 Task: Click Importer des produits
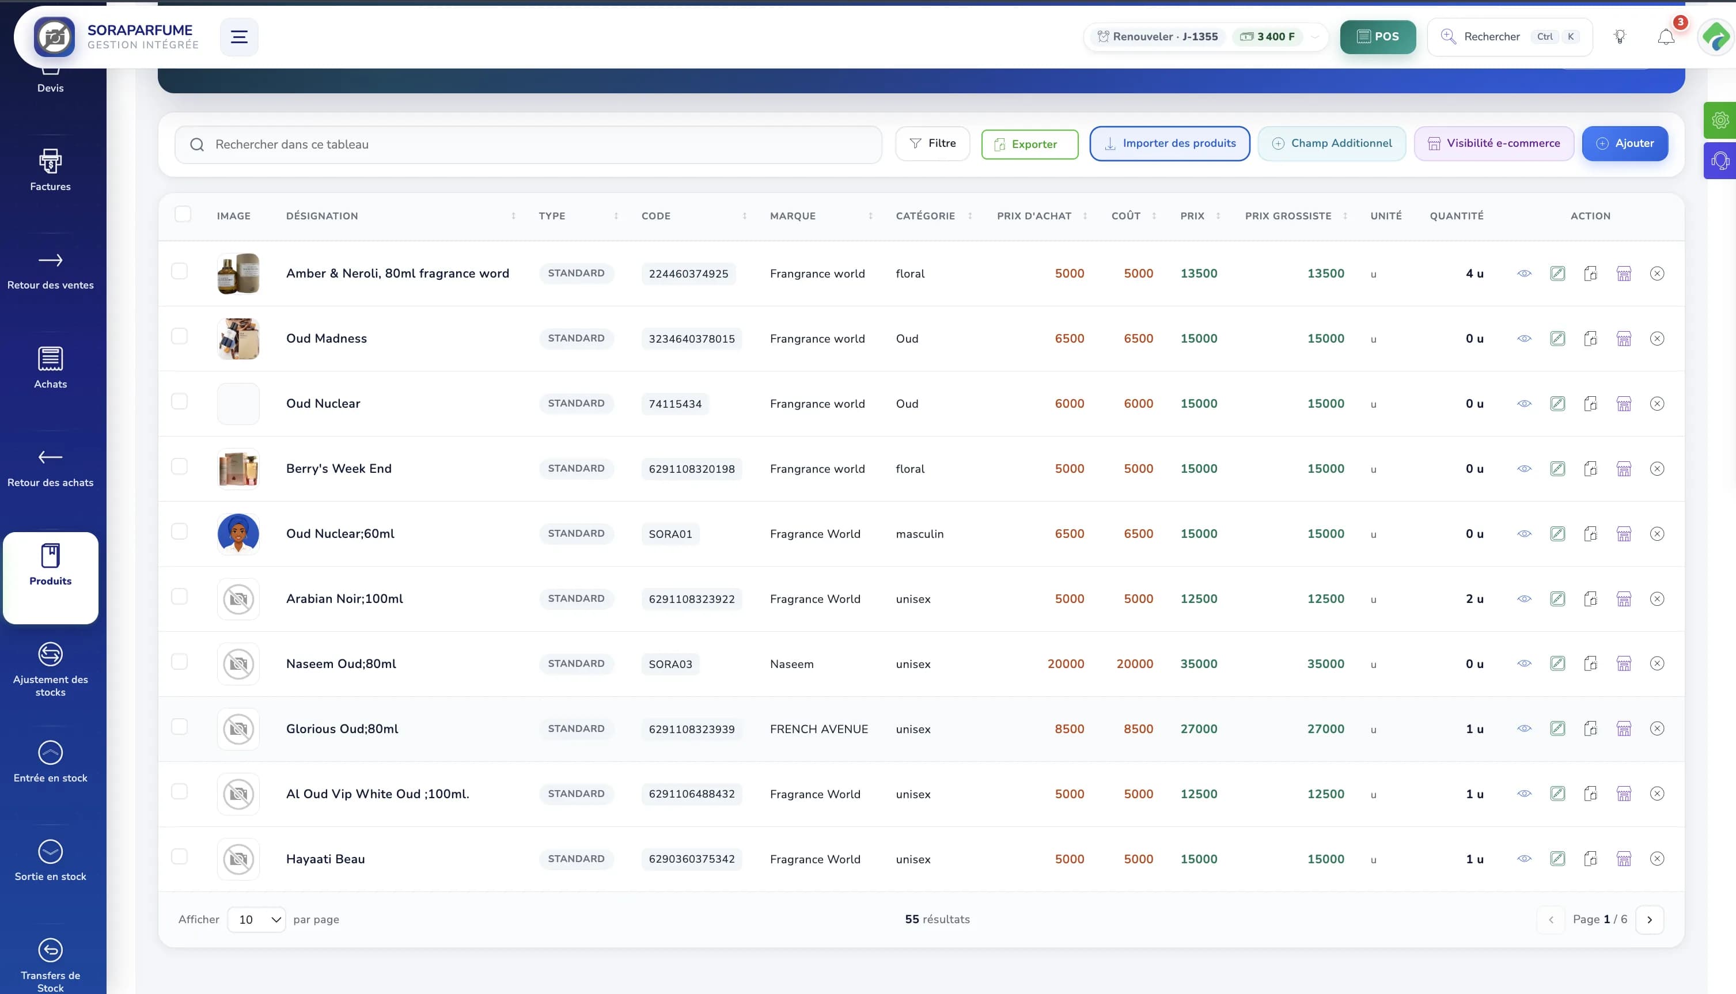[1169, 143]
